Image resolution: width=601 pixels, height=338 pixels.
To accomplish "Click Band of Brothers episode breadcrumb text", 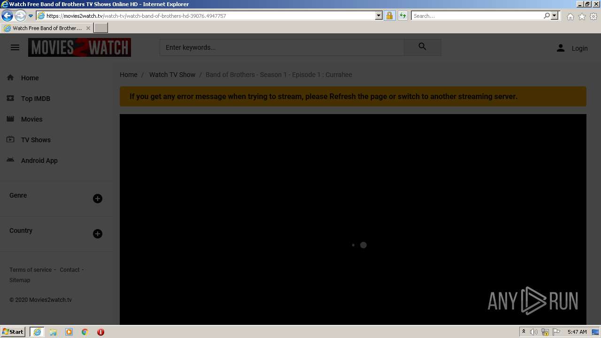I will (279, 75).
